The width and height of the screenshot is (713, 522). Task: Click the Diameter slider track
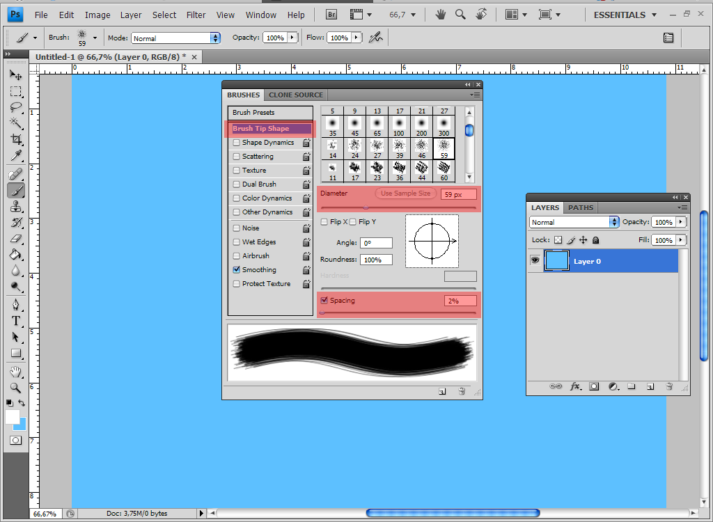(x=398, y=208)
